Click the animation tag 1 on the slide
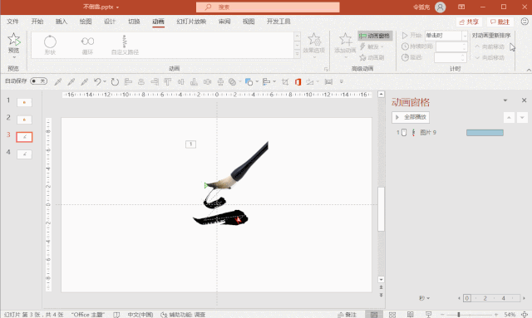Image resolution: width=532 pixels, height=318 pixels. coord(190,144)
